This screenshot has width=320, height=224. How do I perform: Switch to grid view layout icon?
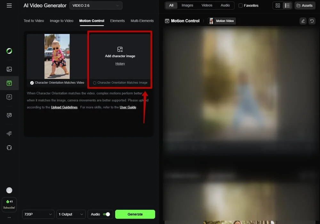277,5
